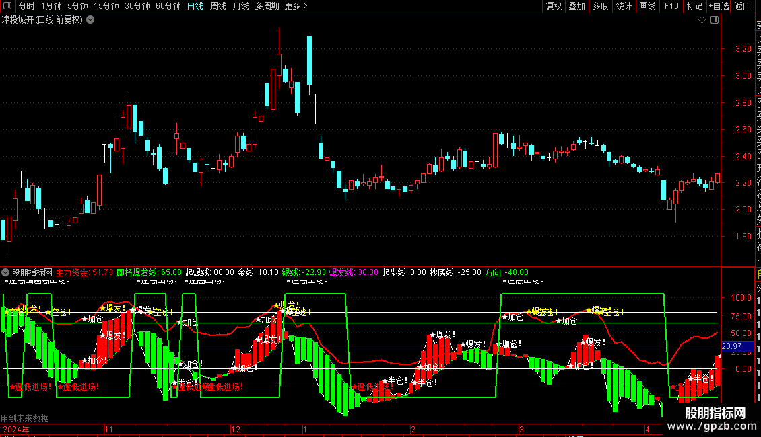Screen dimensions: 761x437
Task: Click the 标记 mark button
Action: (694, 6)
